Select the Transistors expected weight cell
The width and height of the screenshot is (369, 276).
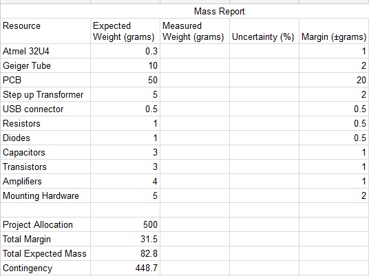125,167
